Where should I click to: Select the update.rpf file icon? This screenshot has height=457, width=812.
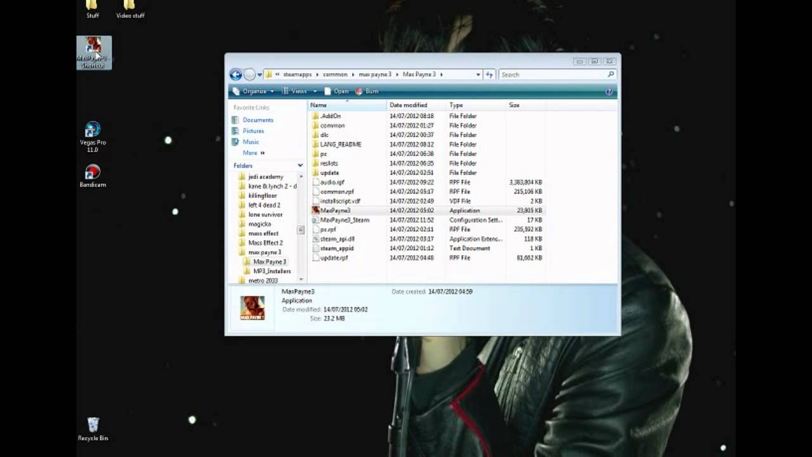coord(315,258)
